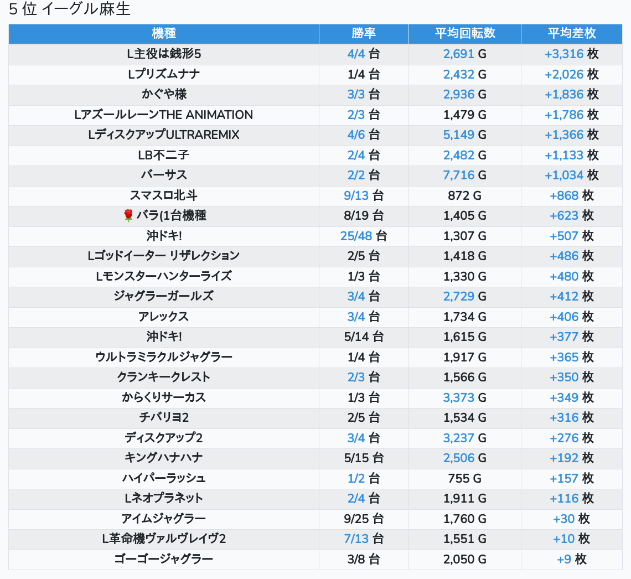Click the 平均差枚 column header
This screenshot has height=579, width=631.
571,33
